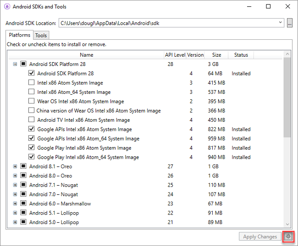Click the scrollbar down arrow
The height and width of the screenshot is (246, 298).
click(x=287, y=224)
